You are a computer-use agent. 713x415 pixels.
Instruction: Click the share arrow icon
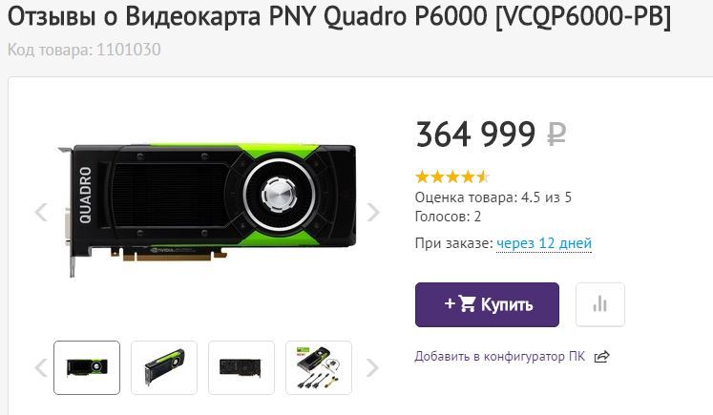601,357
